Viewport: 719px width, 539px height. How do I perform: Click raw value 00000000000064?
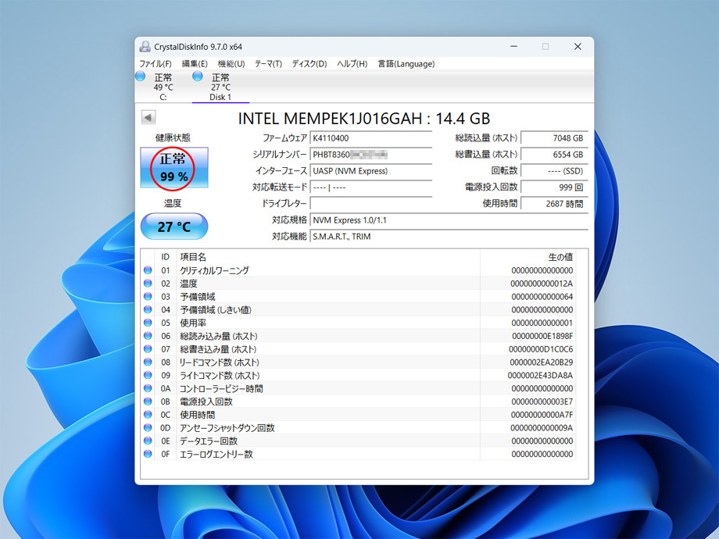click(x=542, y=297)
